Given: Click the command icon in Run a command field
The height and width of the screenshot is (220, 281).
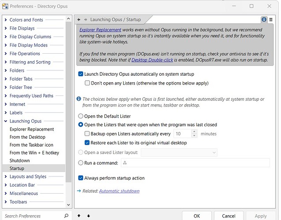Looking at the screenshot, I should (x=125, y=163).
